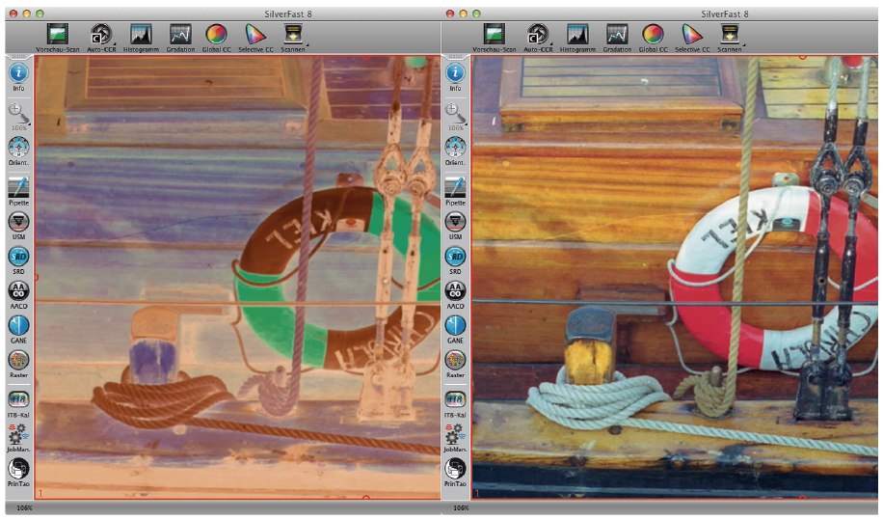This screenshot has width=883, height=519.
Task: Open Gradation curves in the left window
Action: (179, 36)
